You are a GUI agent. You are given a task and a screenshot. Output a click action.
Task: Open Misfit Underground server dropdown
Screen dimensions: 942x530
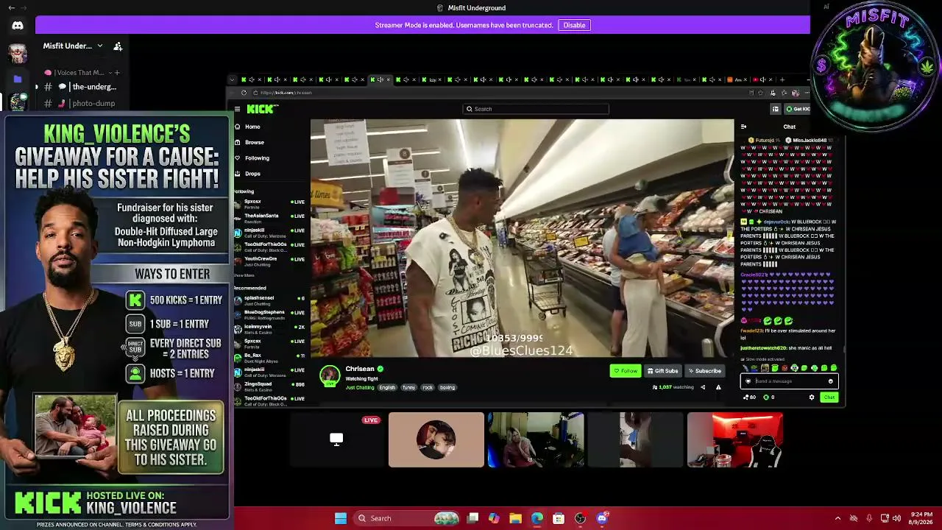[100, 46]
